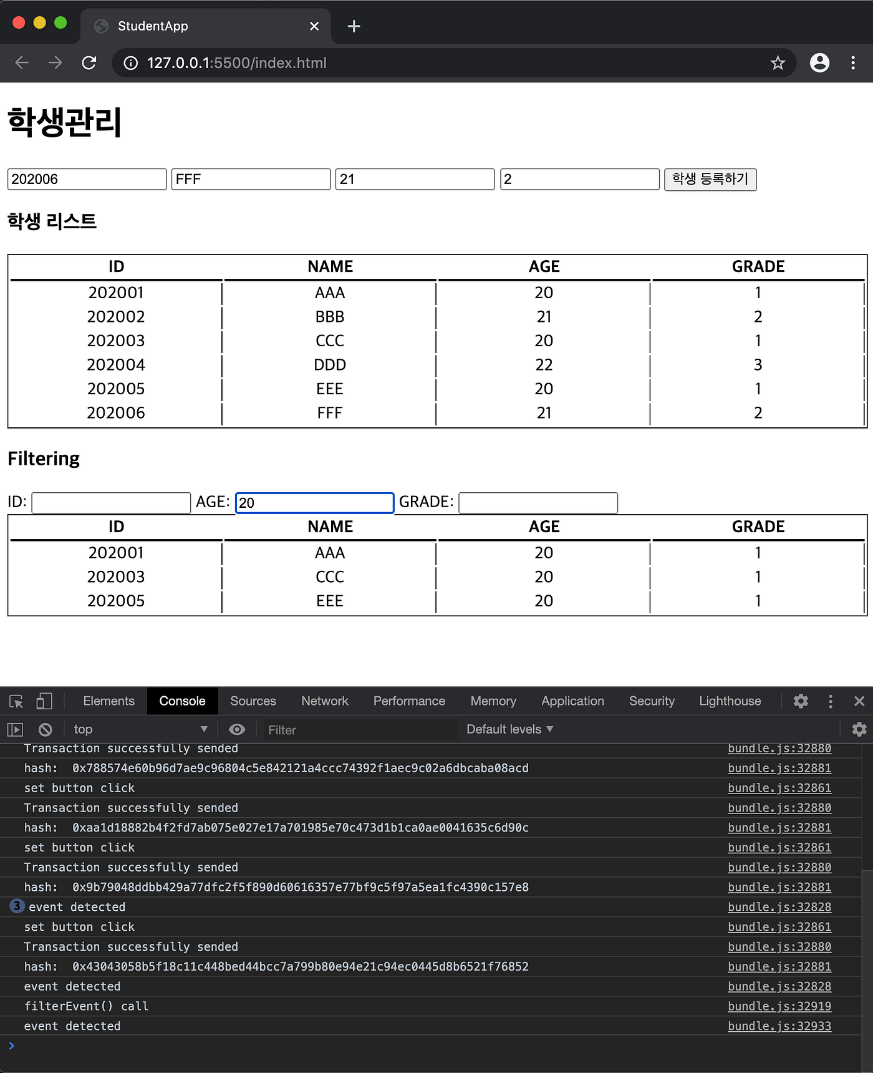Select the Console tab
This screenshot has height=1073, width=873.
pyautogui.click(x=182, y=701)
